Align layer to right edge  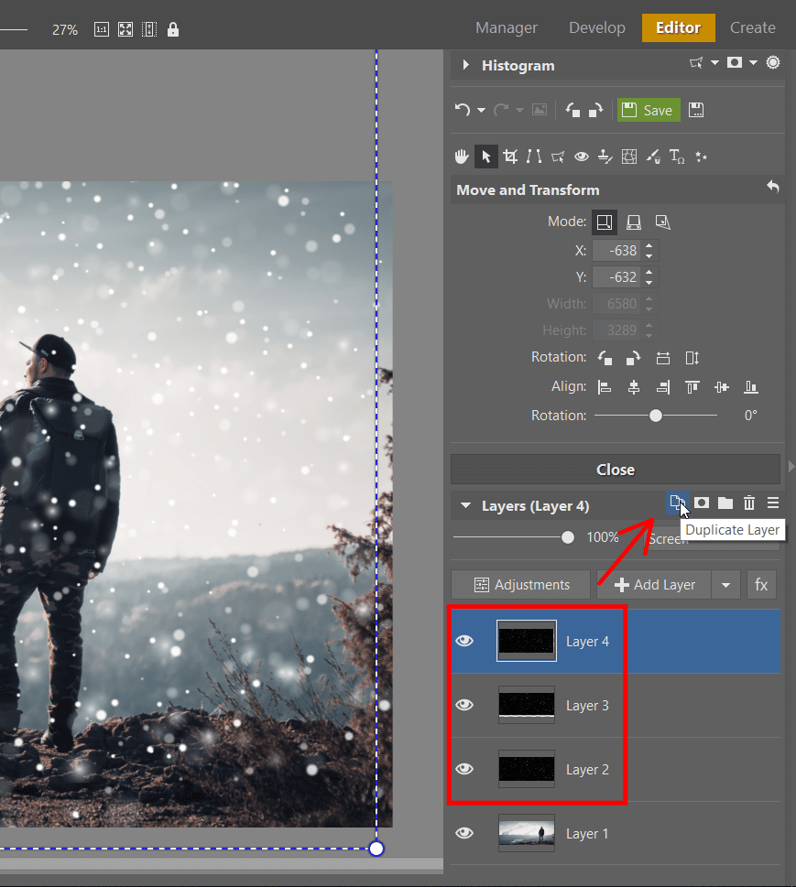click(x=663, y=387)
